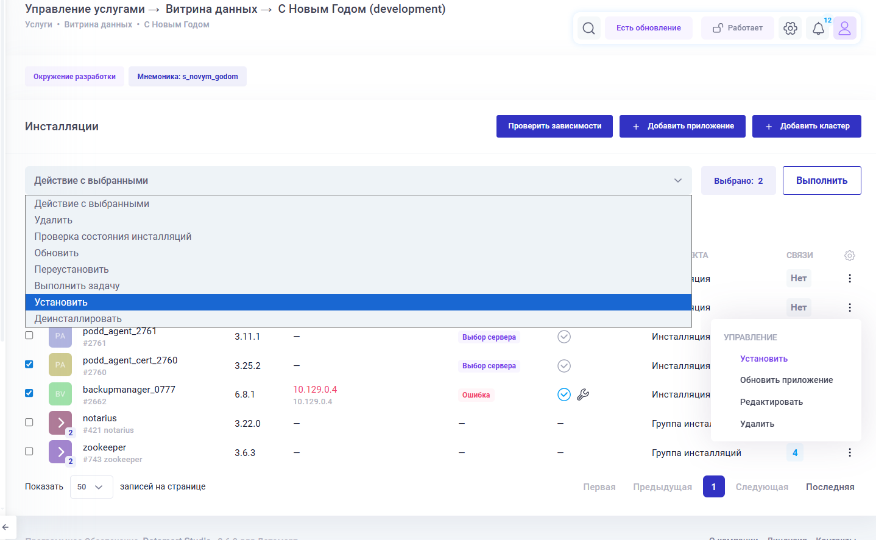Open the user profile avatar
Screen dimensions: 876x540
pos(844,28)
